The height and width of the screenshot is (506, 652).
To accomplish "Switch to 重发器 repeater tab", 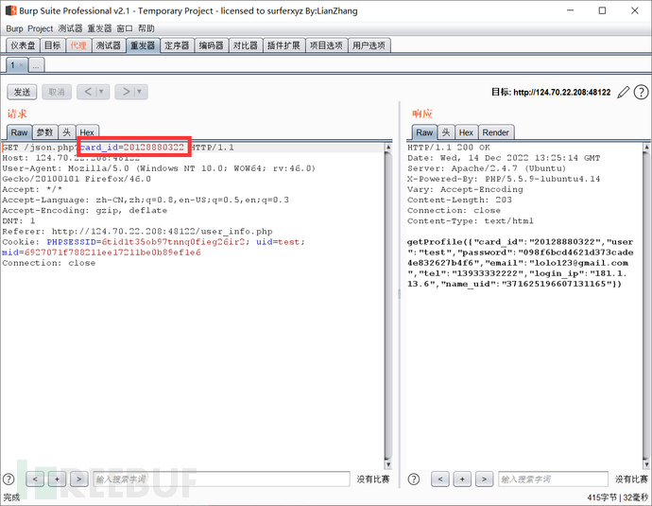I will [143, 45].
